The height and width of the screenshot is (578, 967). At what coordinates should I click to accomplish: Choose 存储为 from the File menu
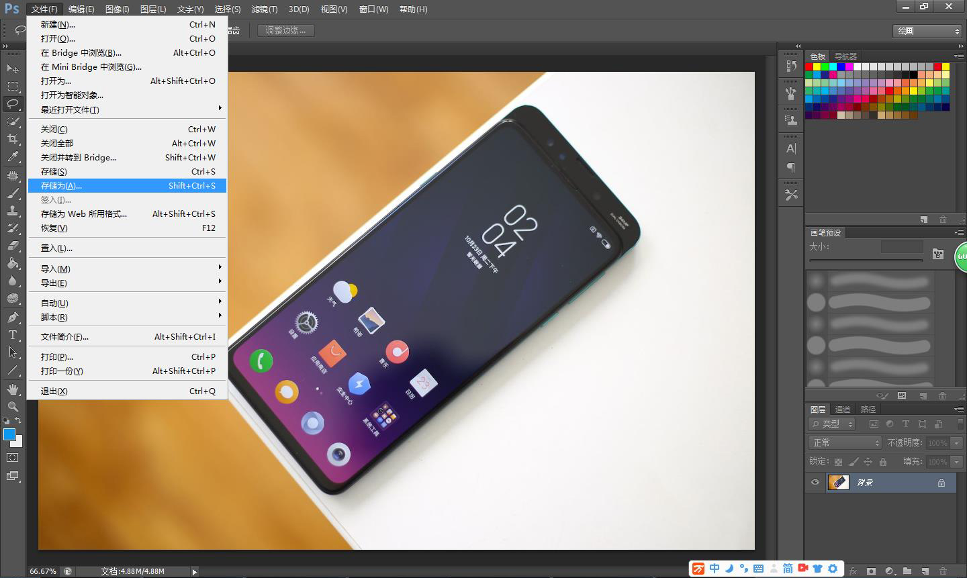pos(128,185)
